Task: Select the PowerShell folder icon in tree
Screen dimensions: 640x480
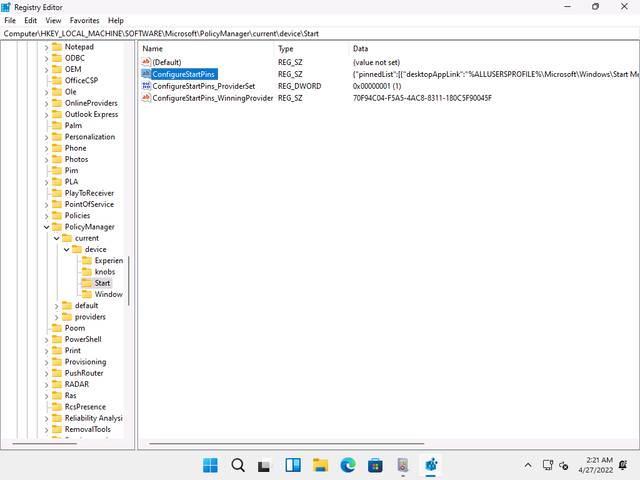Action: tap(57, 339)
